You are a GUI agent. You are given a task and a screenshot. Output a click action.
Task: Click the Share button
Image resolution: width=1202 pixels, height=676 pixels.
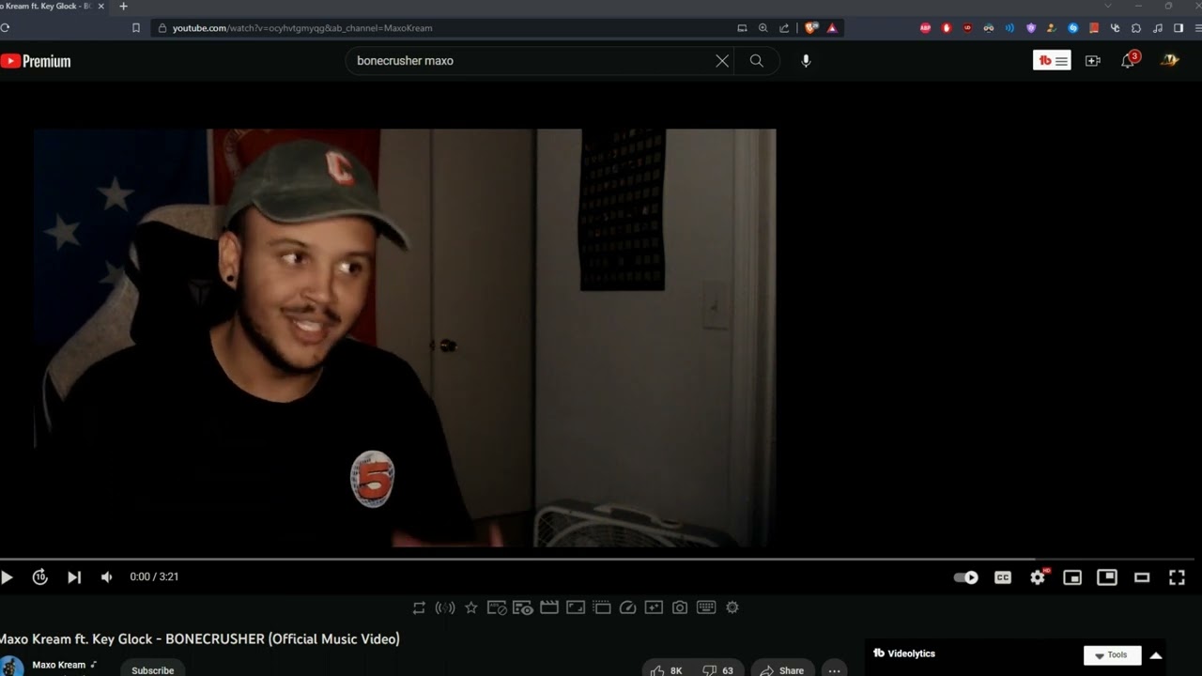coord(782,670)
